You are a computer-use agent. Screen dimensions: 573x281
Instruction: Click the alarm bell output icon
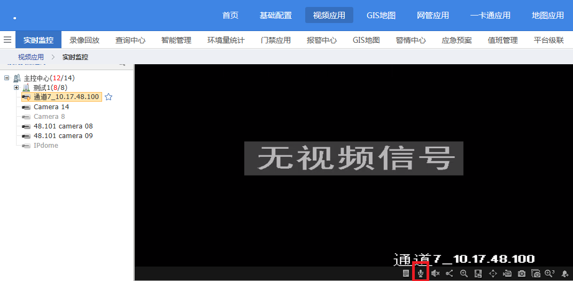click(x=564, y=274)
